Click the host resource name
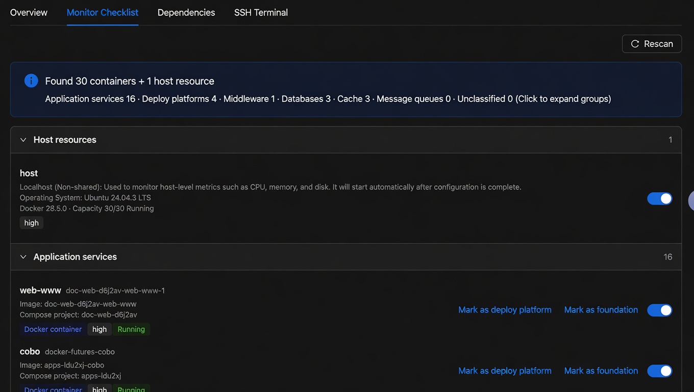Image resolution: width=694 pixels, height=392 pixels. 29,174
